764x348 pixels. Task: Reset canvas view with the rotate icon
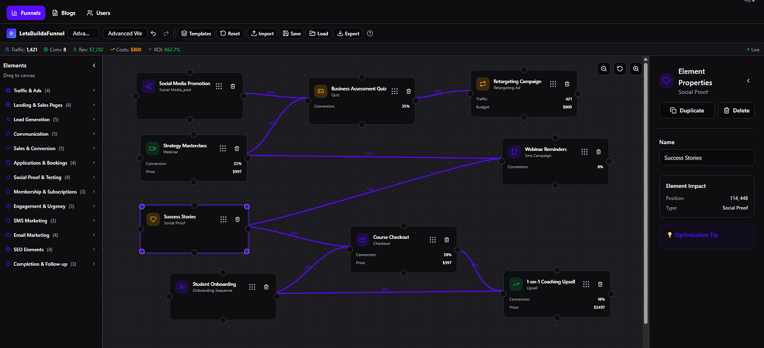(x=620, y=69)
